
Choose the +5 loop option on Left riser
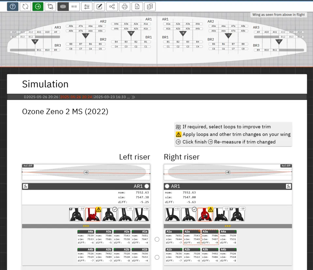tap(125, 214)
